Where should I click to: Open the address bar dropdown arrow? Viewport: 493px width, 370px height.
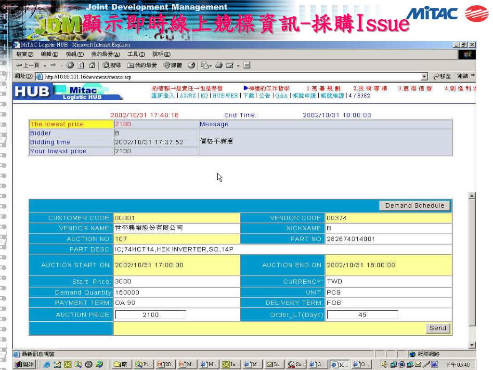[x=425, y=77]
